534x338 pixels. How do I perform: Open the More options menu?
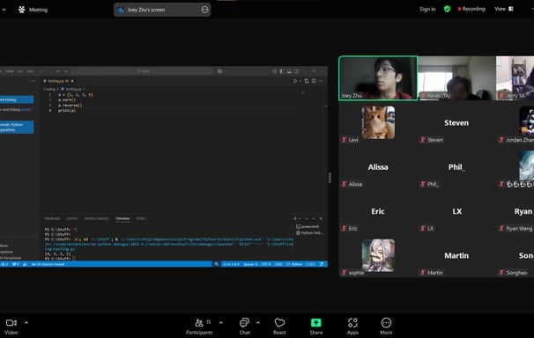click(x=386, y=327)
